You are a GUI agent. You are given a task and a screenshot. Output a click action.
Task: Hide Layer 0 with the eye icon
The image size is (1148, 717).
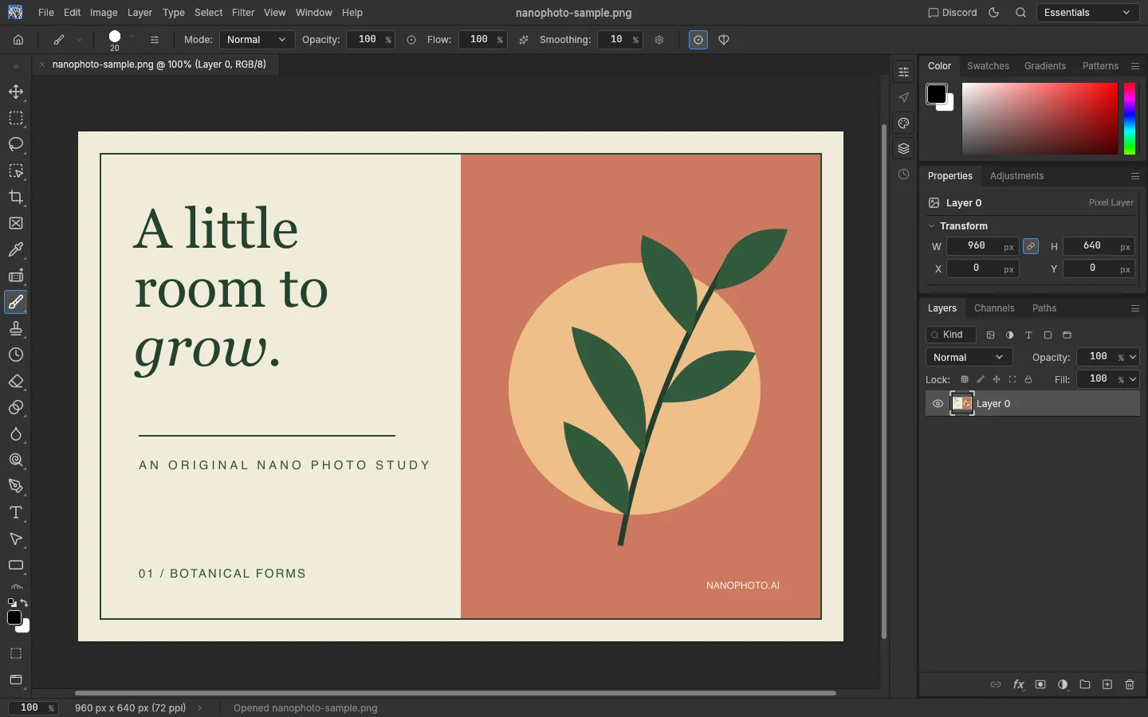938,404
